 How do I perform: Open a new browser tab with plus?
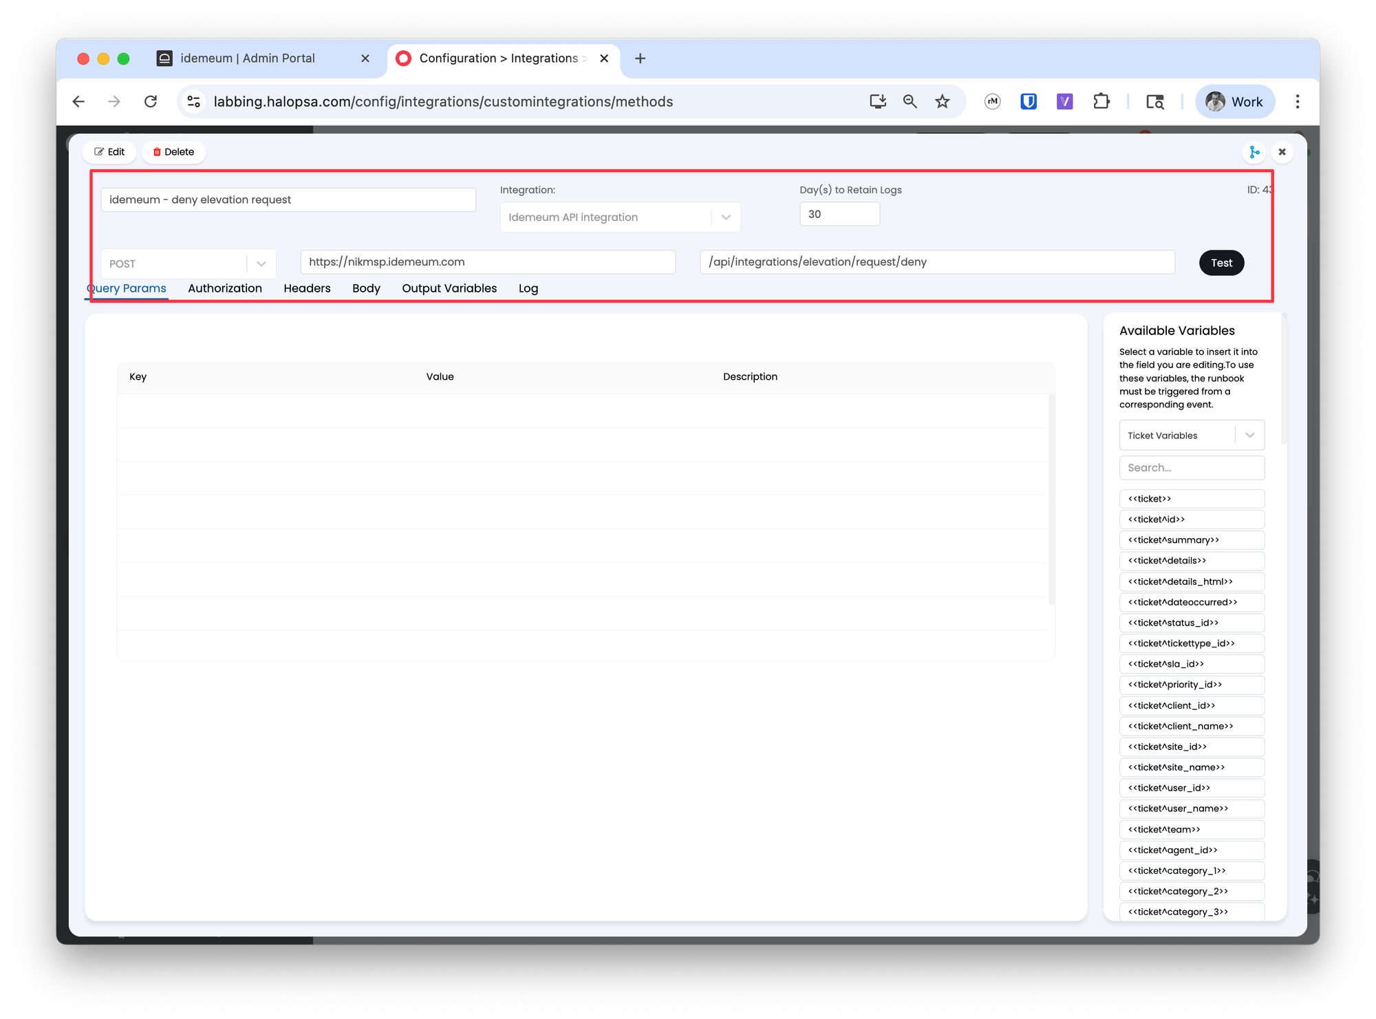(x=640, y=58)
